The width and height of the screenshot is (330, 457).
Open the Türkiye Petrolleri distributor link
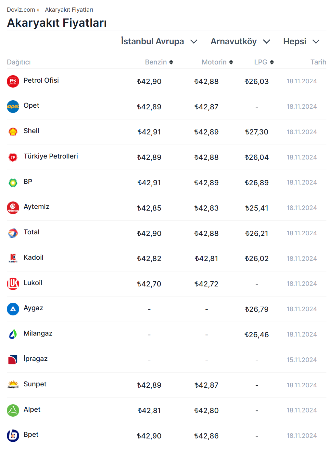51,156
